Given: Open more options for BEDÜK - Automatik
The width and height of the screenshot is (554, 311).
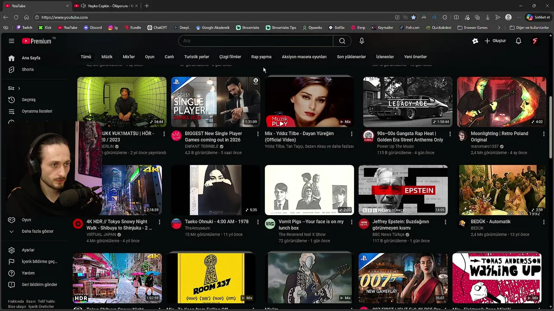Looking at the screenshot, I should (544, 222).
